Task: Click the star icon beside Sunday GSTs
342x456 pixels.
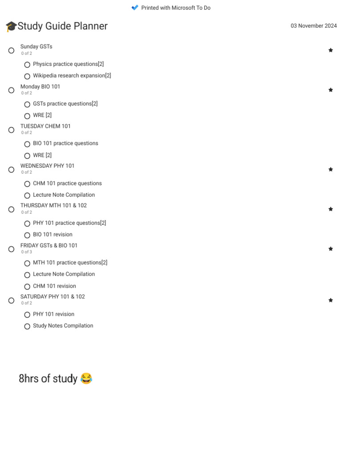Action: click(x=330, y=50)
